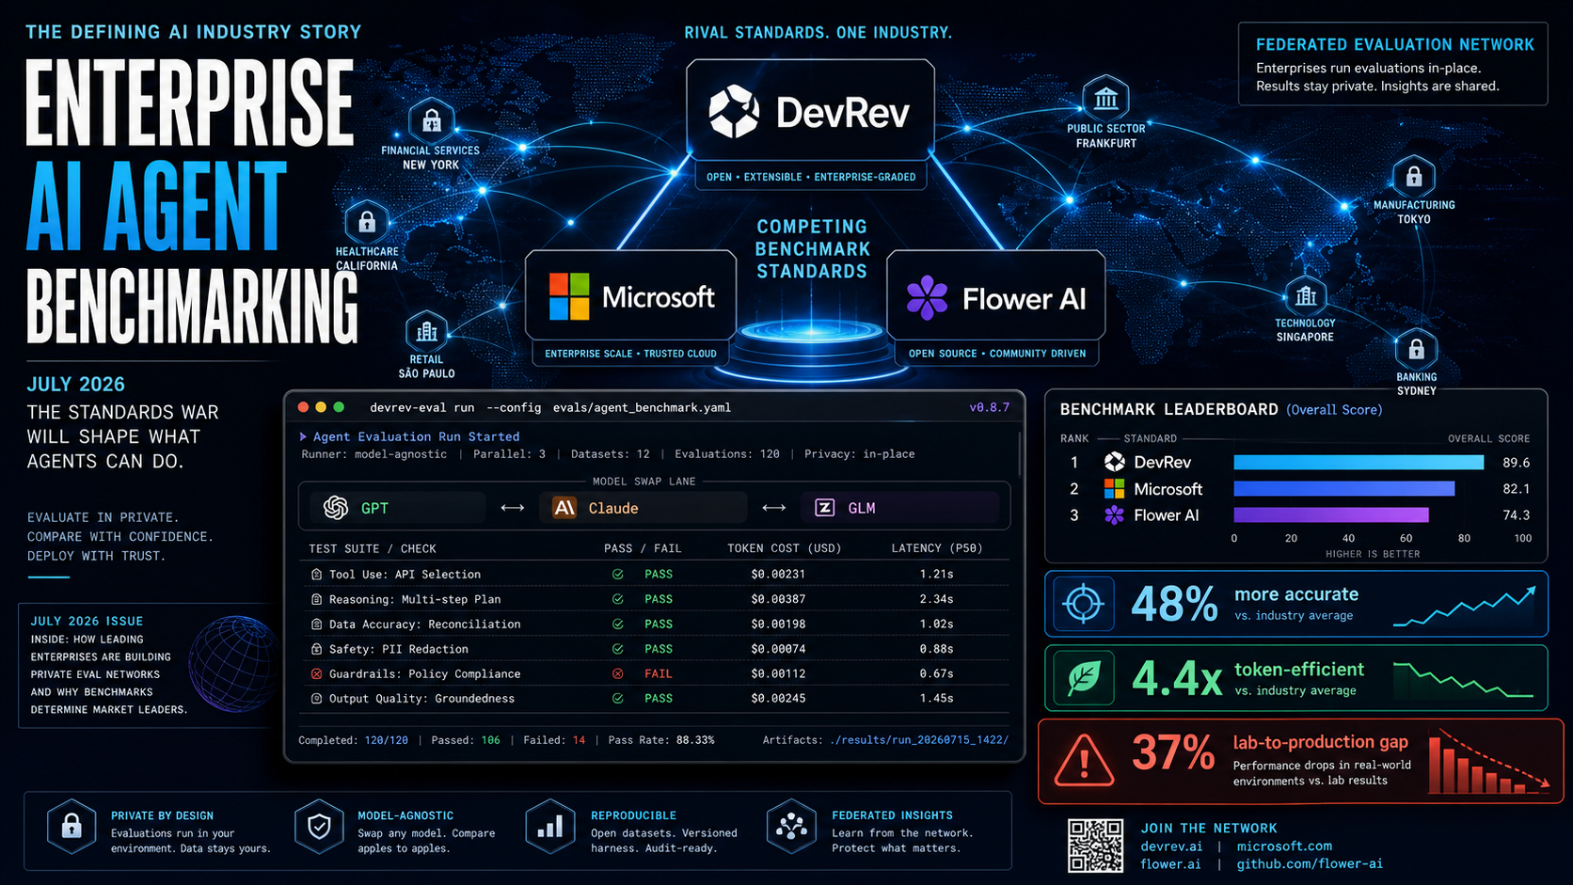Open the devrev.ai link
Viewport: 1573px width, 885px height.
[x=1171, y=846]
